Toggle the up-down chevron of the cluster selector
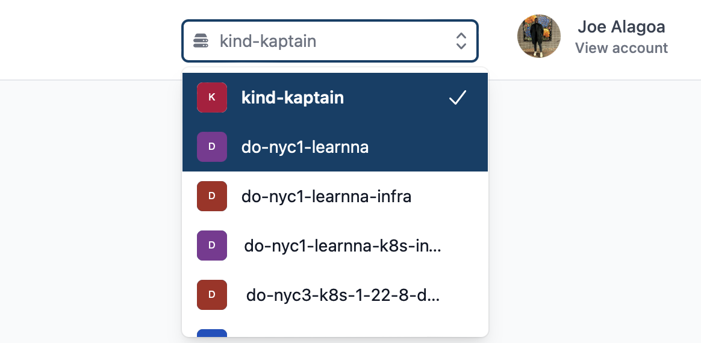The image size is (701, 343). coord(461,41)
